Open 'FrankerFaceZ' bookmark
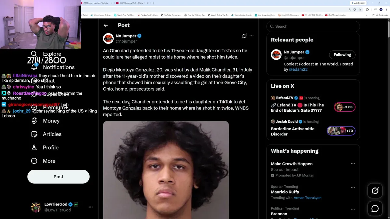 tap(148, 15)
